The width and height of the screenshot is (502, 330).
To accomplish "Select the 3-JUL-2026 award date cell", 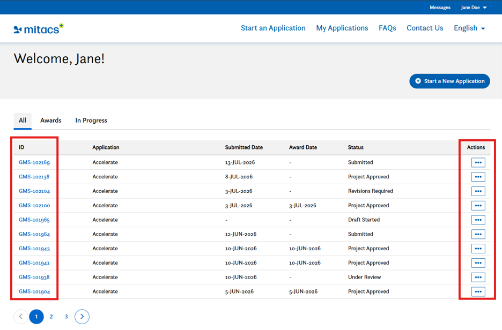I will pyautogui.click(x=302, y=206).
